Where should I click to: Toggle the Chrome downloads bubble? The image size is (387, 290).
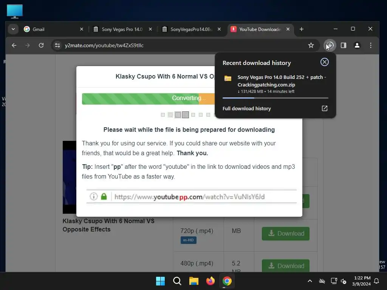click(x=330, y=45)
